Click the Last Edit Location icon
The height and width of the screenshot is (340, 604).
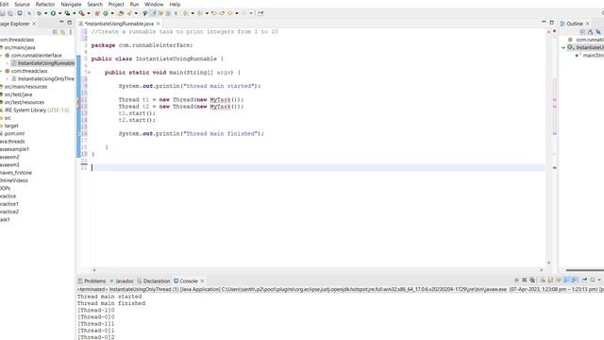tap(214, 13)
